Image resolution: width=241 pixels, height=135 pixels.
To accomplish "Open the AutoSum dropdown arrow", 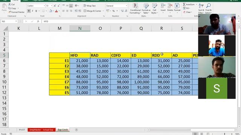I will click(x=197, y=4).
